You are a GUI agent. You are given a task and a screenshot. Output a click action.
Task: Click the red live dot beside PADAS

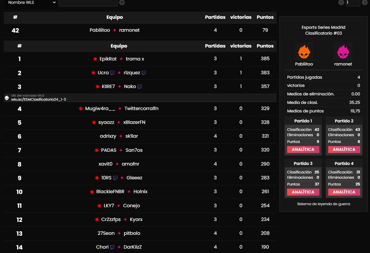click(x=97, y=150)
